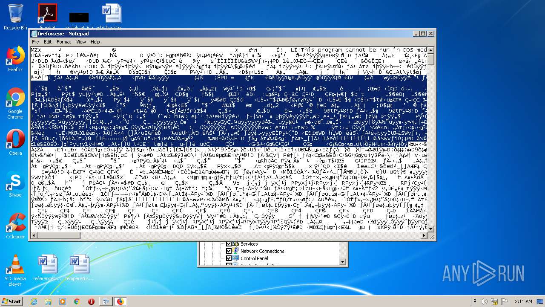Viewport: 545px width, 307px height.
Task: Open the Skype desktop shortcut
Action: [15, 184]
